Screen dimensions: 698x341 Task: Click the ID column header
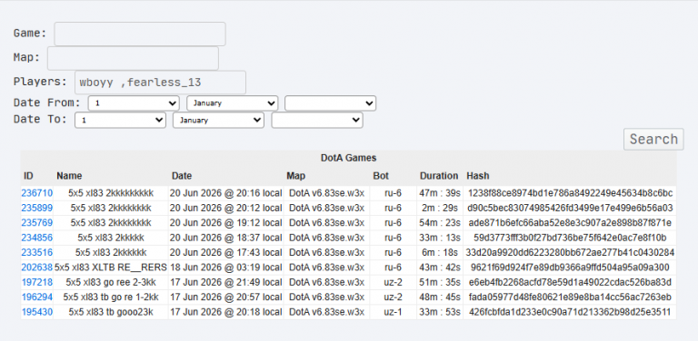(28, 176)
